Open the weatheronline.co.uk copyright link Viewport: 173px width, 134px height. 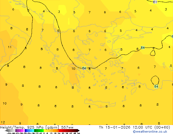point(150,132)
